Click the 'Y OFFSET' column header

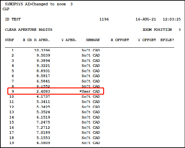tap(147, 40)
